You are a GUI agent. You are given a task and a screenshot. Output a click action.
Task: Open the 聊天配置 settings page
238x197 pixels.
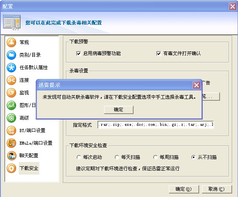point(29,156)
